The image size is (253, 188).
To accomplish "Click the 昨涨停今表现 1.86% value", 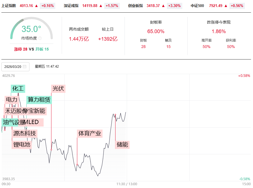I will (x=219, y=31).
